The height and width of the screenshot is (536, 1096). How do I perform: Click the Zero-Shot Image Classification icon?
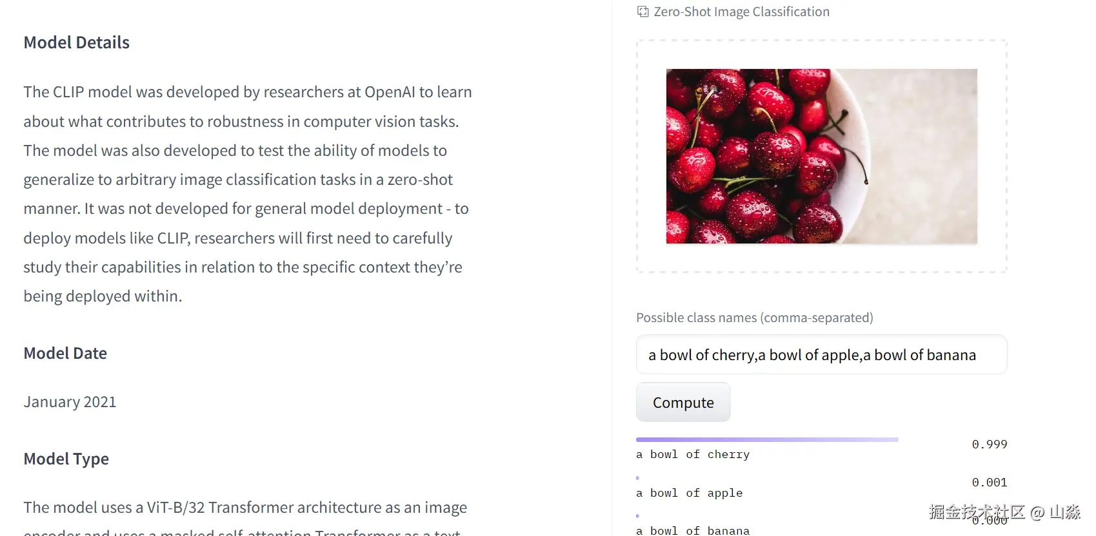pyautogui.click(x=643, y=12)
